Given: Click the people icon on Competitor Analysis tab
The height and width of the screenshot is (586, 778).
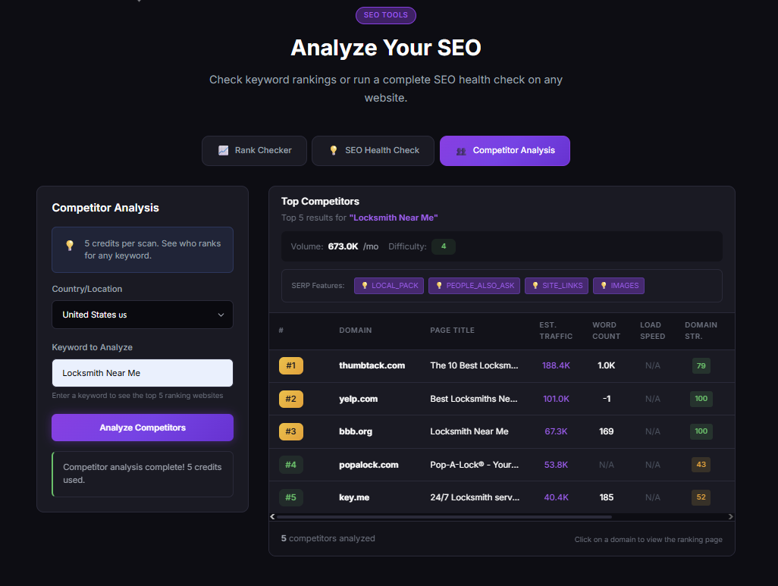Looking at the screenshot, I should 460,151.
